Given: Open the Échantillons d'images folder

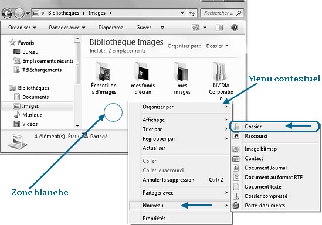Looking at the screenshot, I should click(x=104, y=79).
